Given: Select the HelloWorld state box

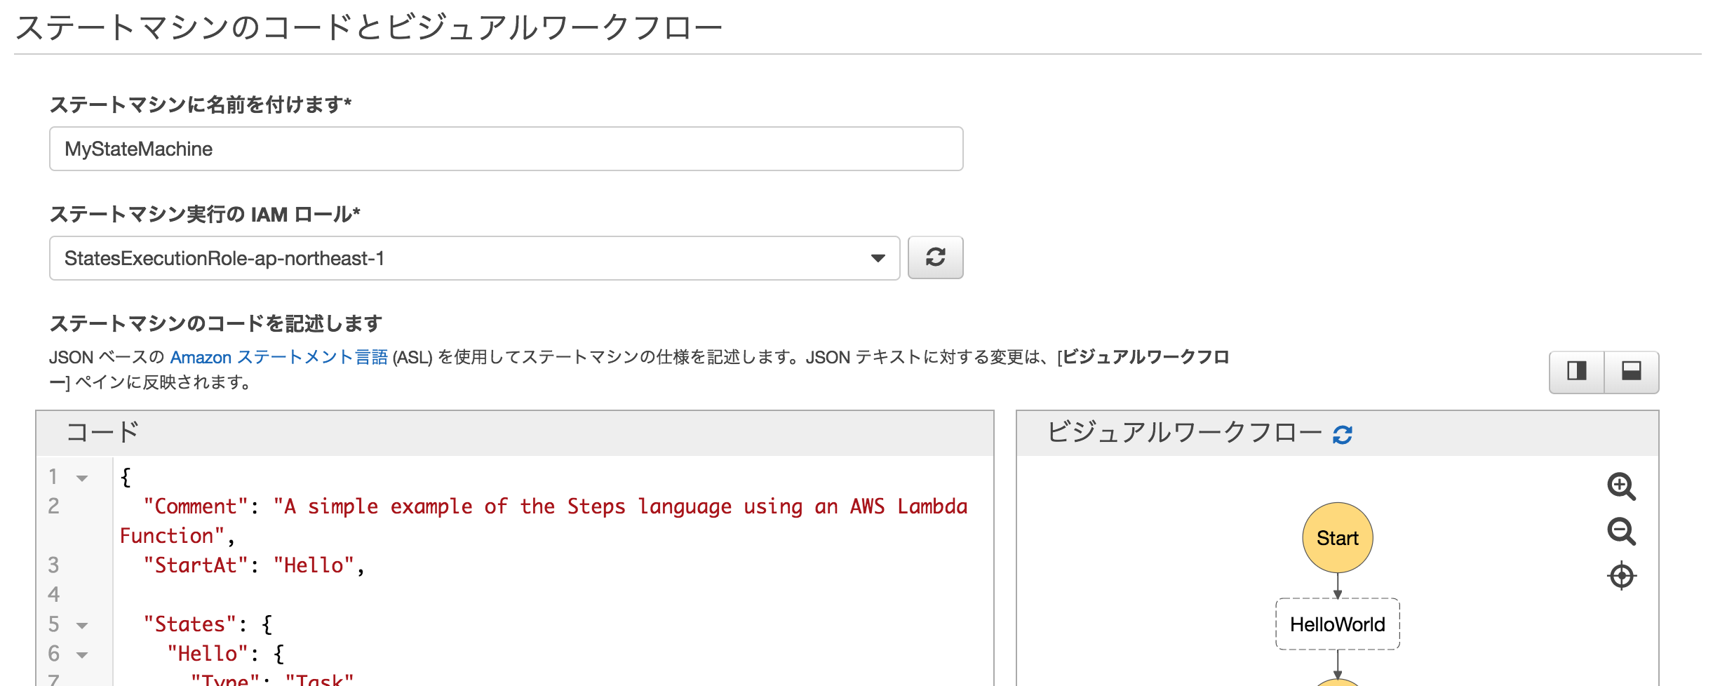Looking at the screenshot, I should (x=1337, y=624).
